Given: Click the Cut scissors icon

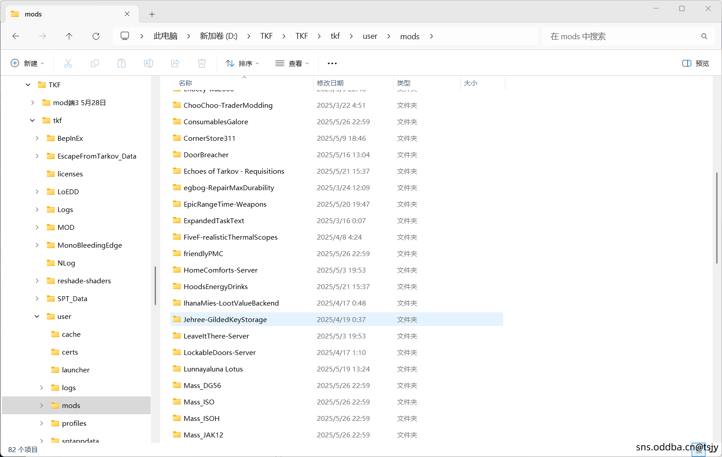Looking at the screenshot, I should click(x=68, y=63).
